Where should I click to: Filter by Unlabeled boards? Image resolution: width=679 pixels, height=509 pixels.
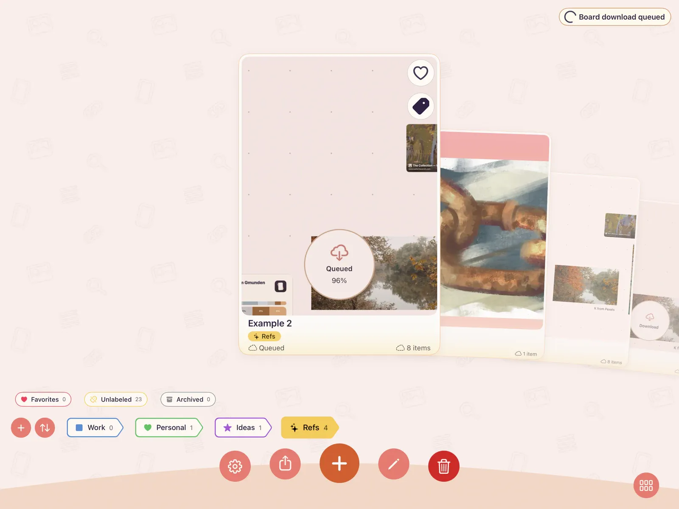[x=116, y=399]
